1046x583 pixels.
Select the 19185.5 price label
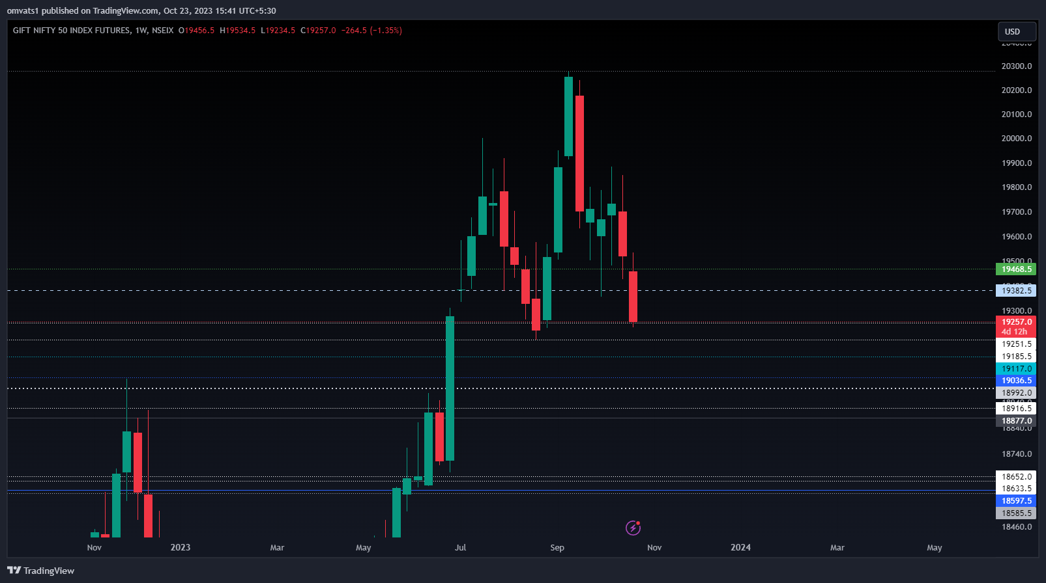pyautogui.click(x=1016, y=357)
